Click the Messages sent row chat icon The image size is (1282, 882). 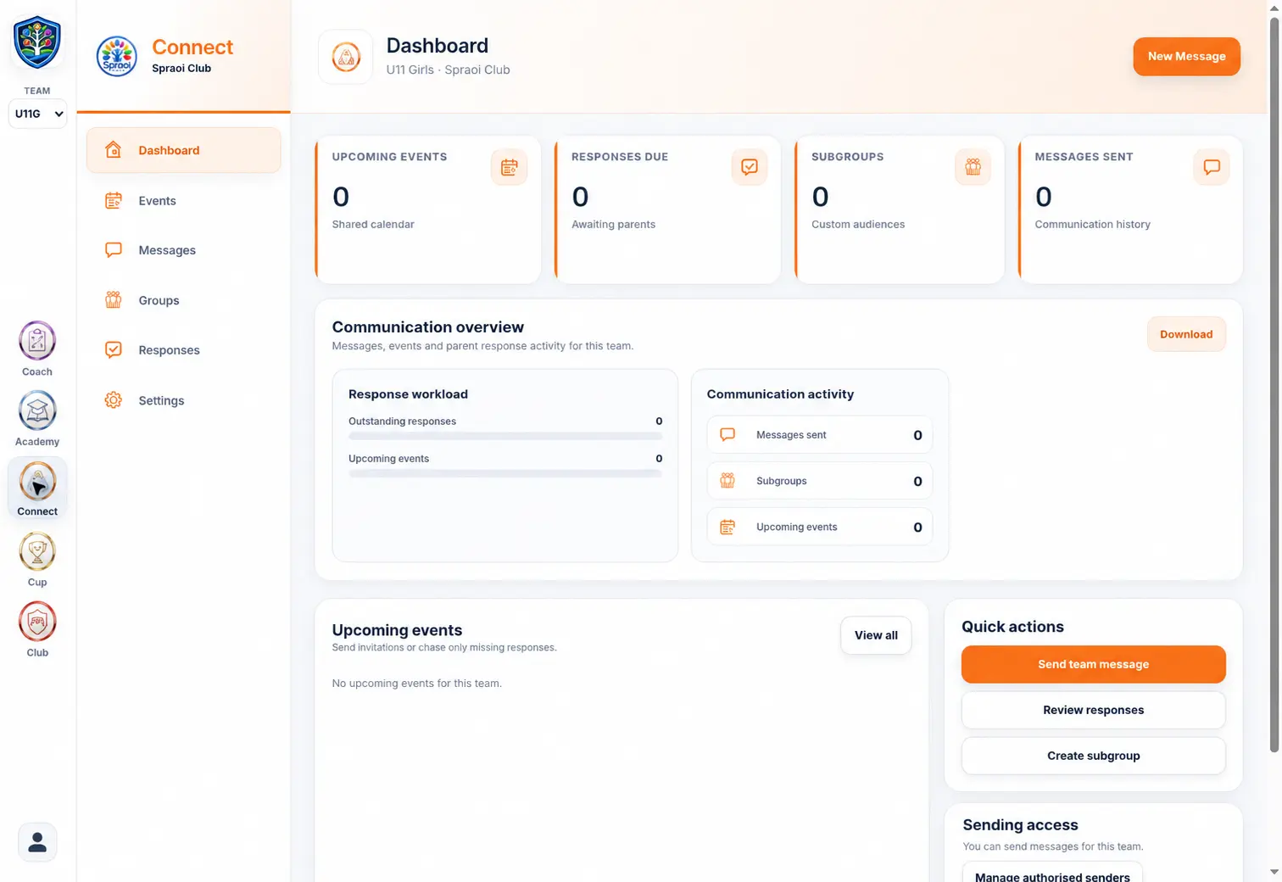click(x=727, y=434)
